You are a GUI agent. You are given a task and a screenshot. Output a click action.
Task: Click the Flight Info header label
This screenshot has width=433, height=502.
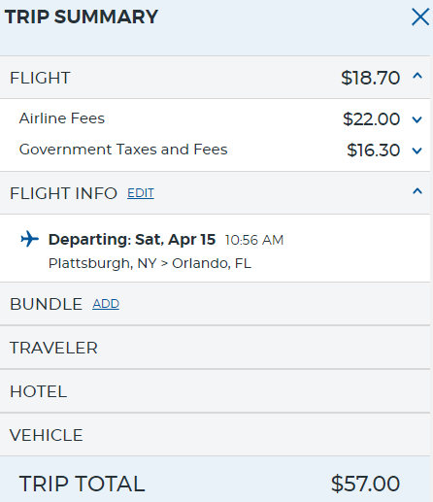pyautogui.click(x=63, y=193)
